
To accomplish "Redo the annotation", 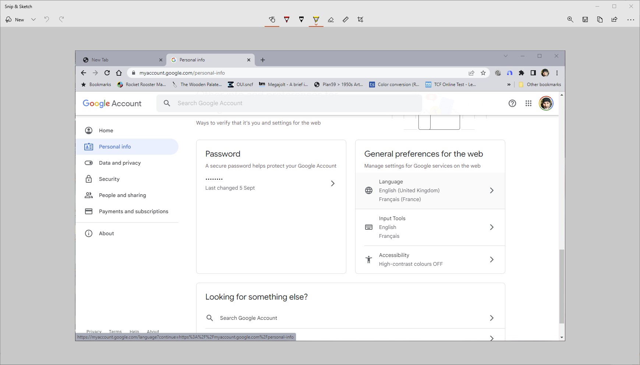I will 61,19.
